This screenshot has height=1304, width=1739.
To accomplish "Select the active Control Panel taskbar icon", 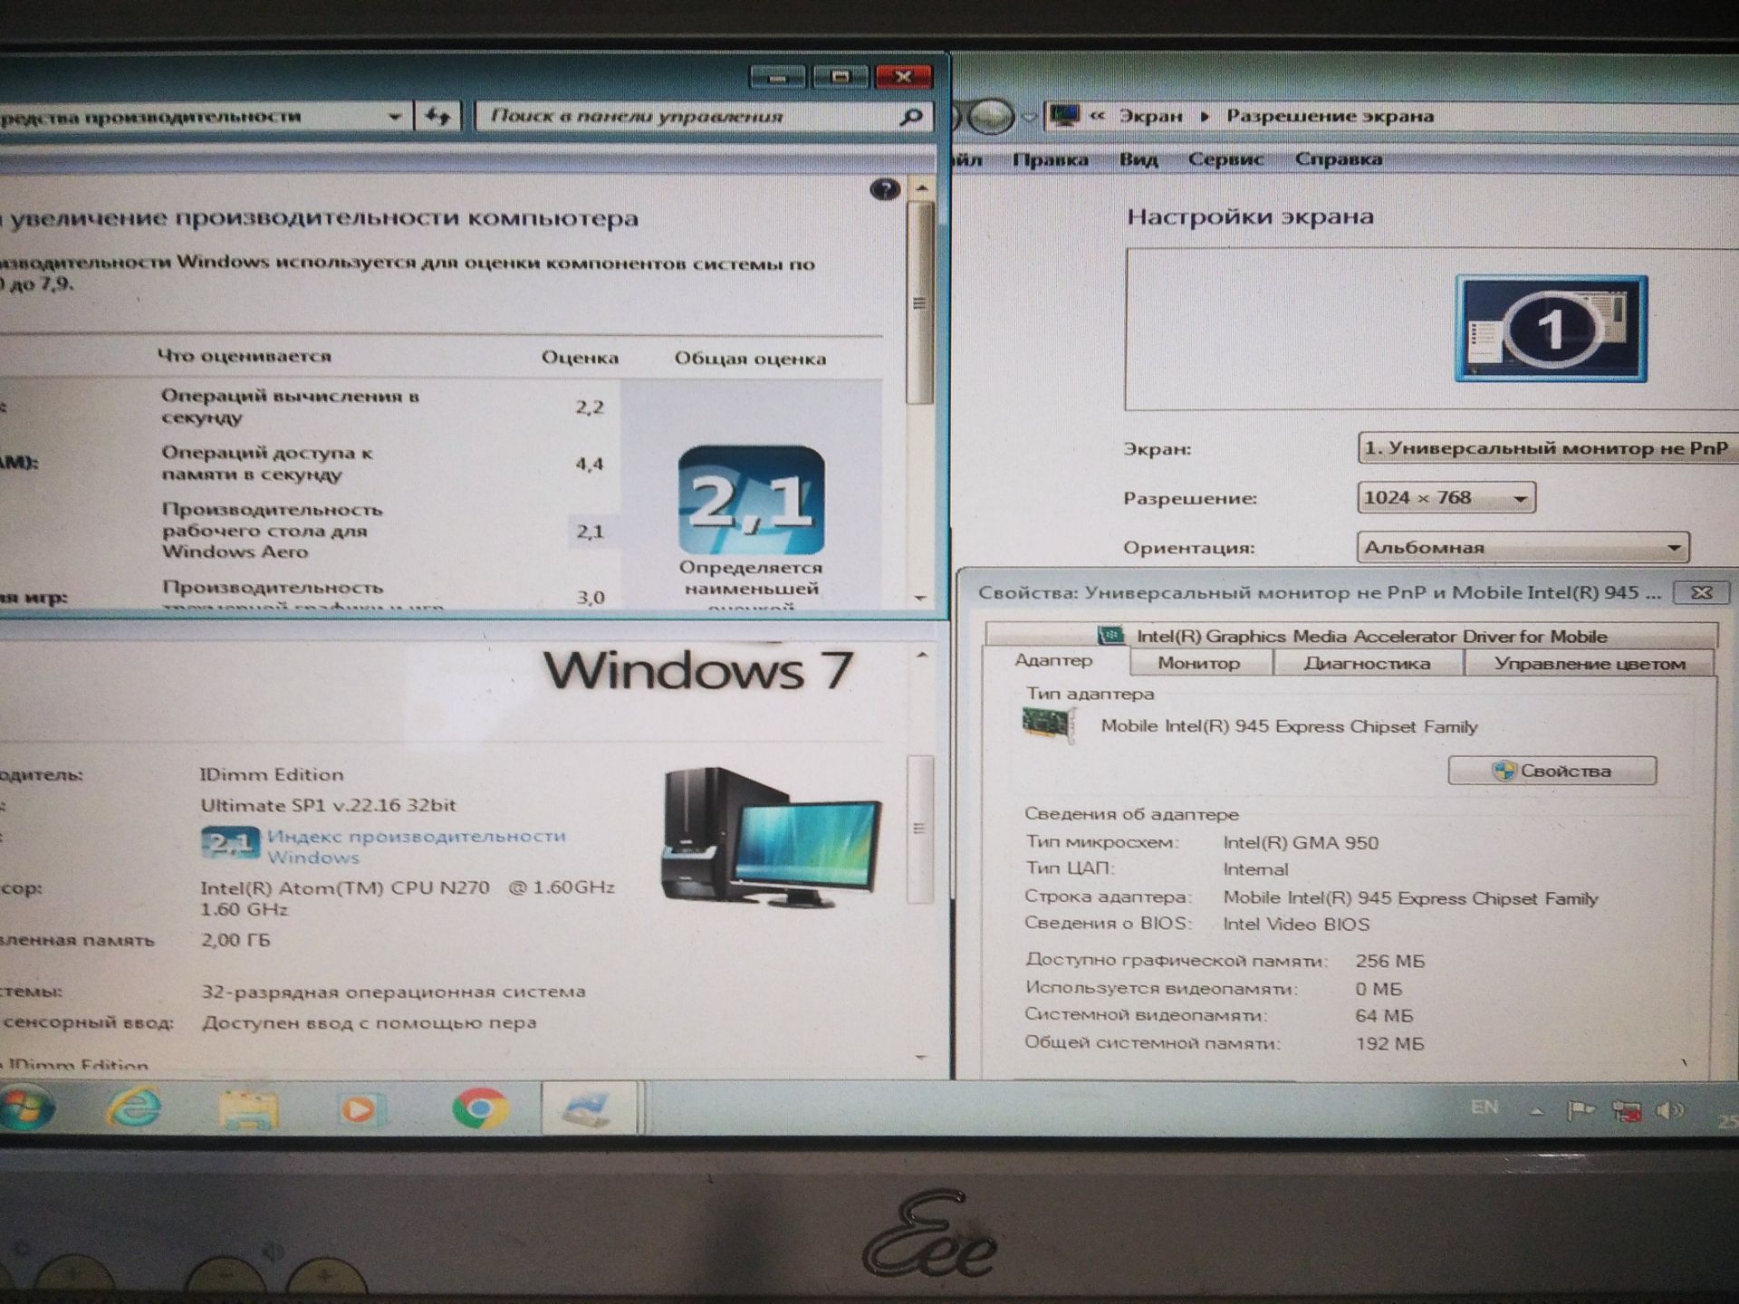I will click(589, 1108).
